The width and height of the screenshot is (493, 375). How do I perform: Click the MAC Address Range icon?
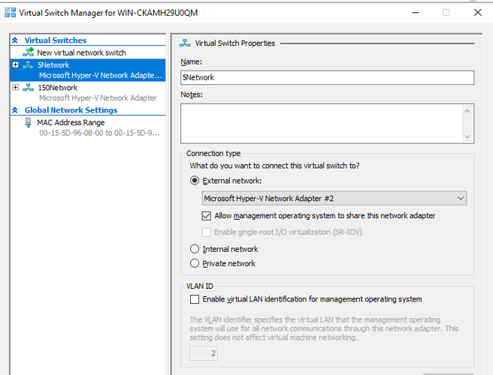[x=28, y=122]
